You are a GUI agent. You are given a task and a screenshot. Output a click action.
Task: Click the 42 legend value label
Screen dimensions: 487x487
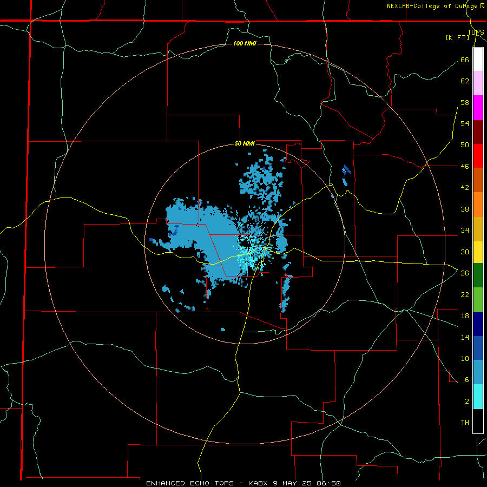[465, 187]
